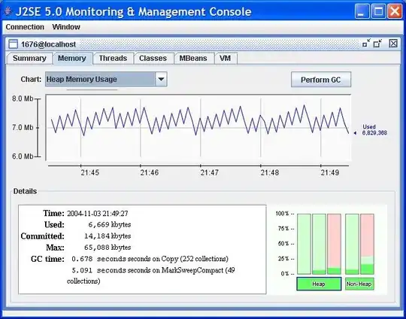This screenshot has width=406, height=319.
Task: Open the Window menu
Action: [x=66, y=27]
